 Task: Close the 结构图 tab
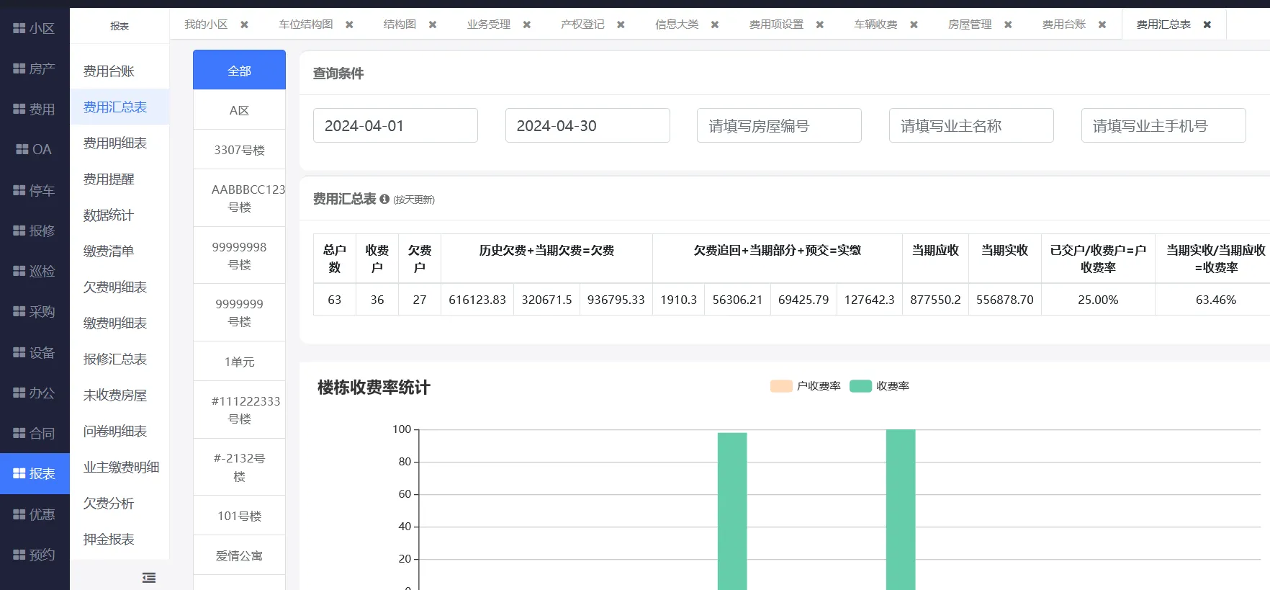[x=433, y=24]
